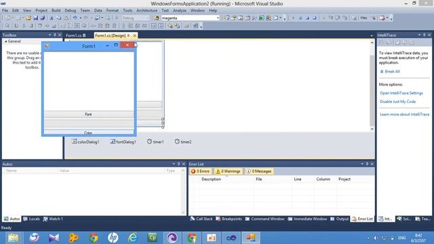Open the Error List window position dropdown
This screenshot has height=244, width=434.
[x=362, y=164]
